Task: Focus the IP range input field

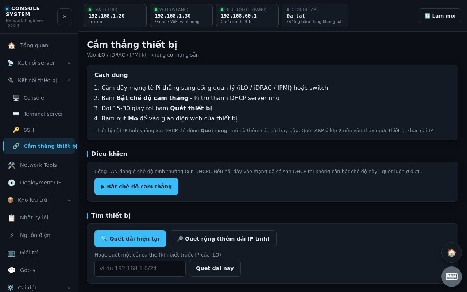Action: [140, 269]
